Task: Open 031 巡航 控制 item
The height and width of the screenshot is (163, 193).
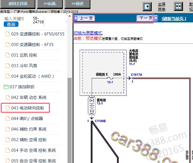Action: pos(21,55)
